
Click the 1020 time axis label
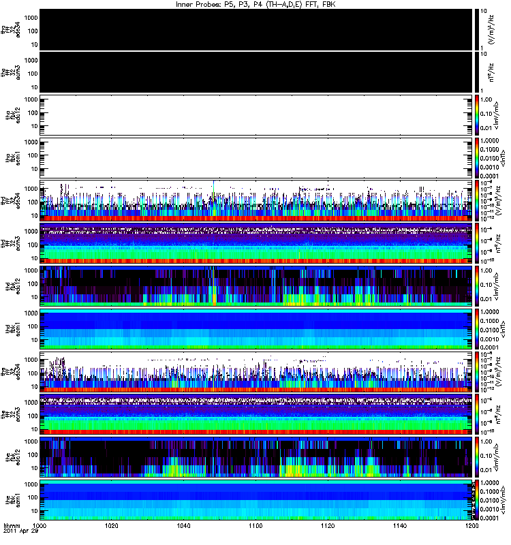tap(111, 526)
